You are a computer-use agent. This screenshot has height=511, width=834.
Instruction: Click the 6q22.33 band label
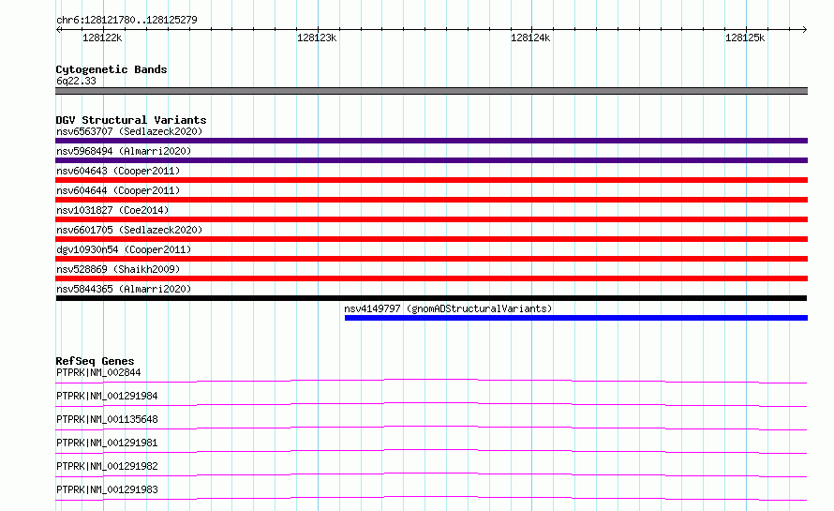76,81
